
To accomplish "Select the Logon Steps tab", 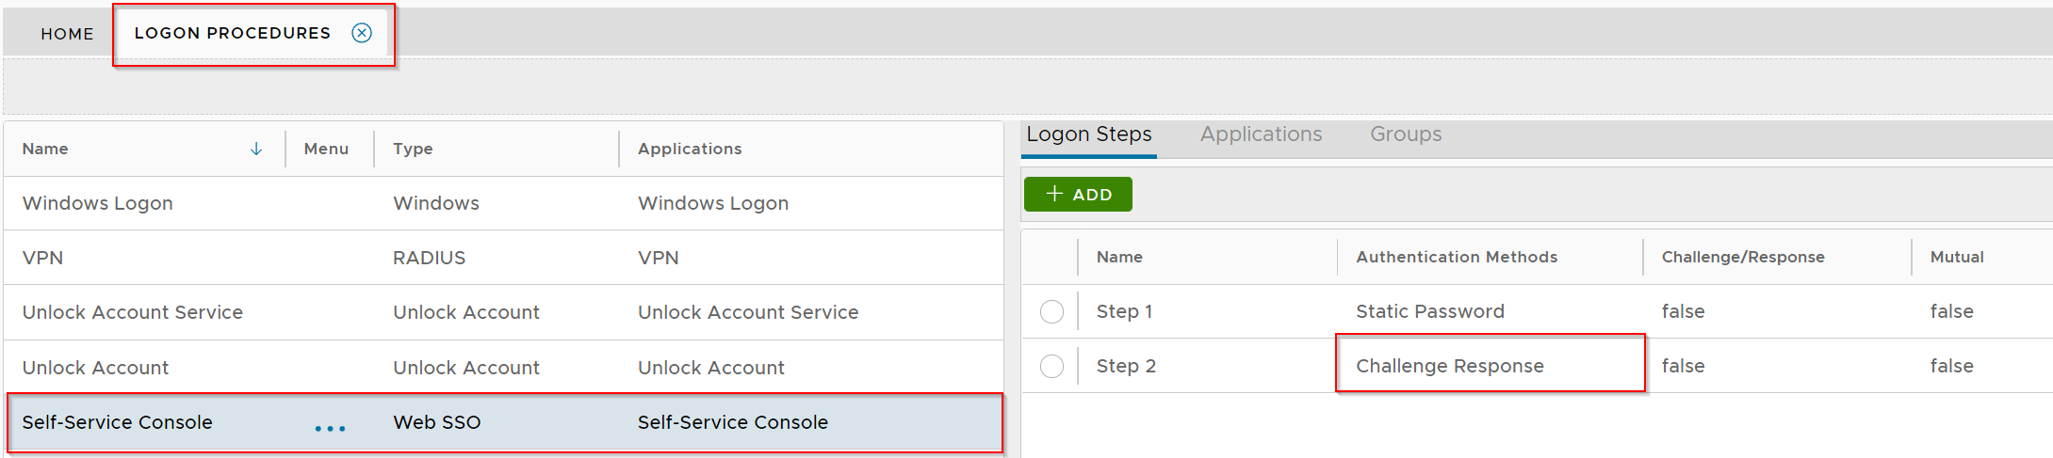I will click(x=1088, y=134).
